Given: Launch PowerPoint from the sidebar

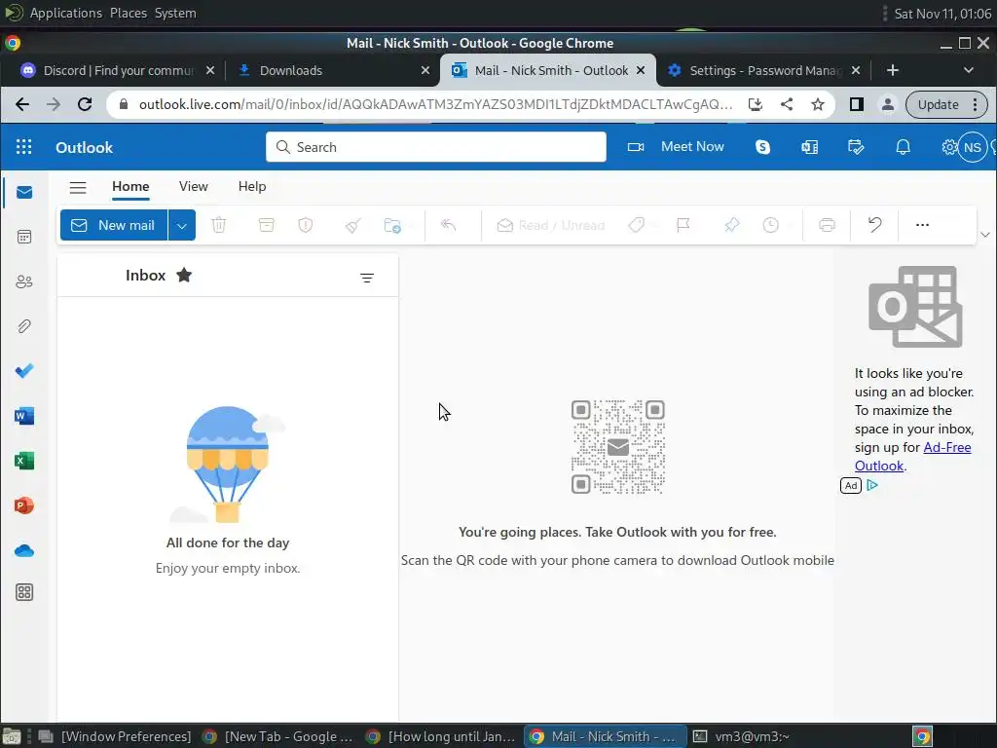Looking at the screenshot, I should pyautogui.click(x=24, y=505).
